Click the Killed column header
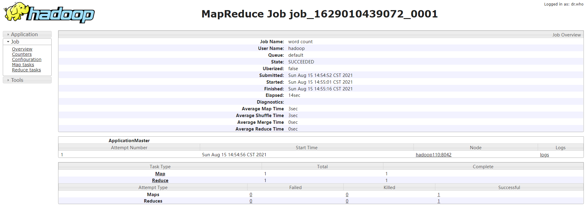 [x=389, y=188]
